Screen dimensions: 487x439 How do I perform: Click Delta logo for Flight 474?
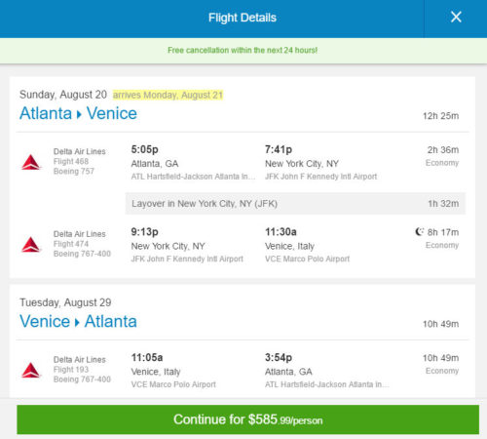[31, 245]
